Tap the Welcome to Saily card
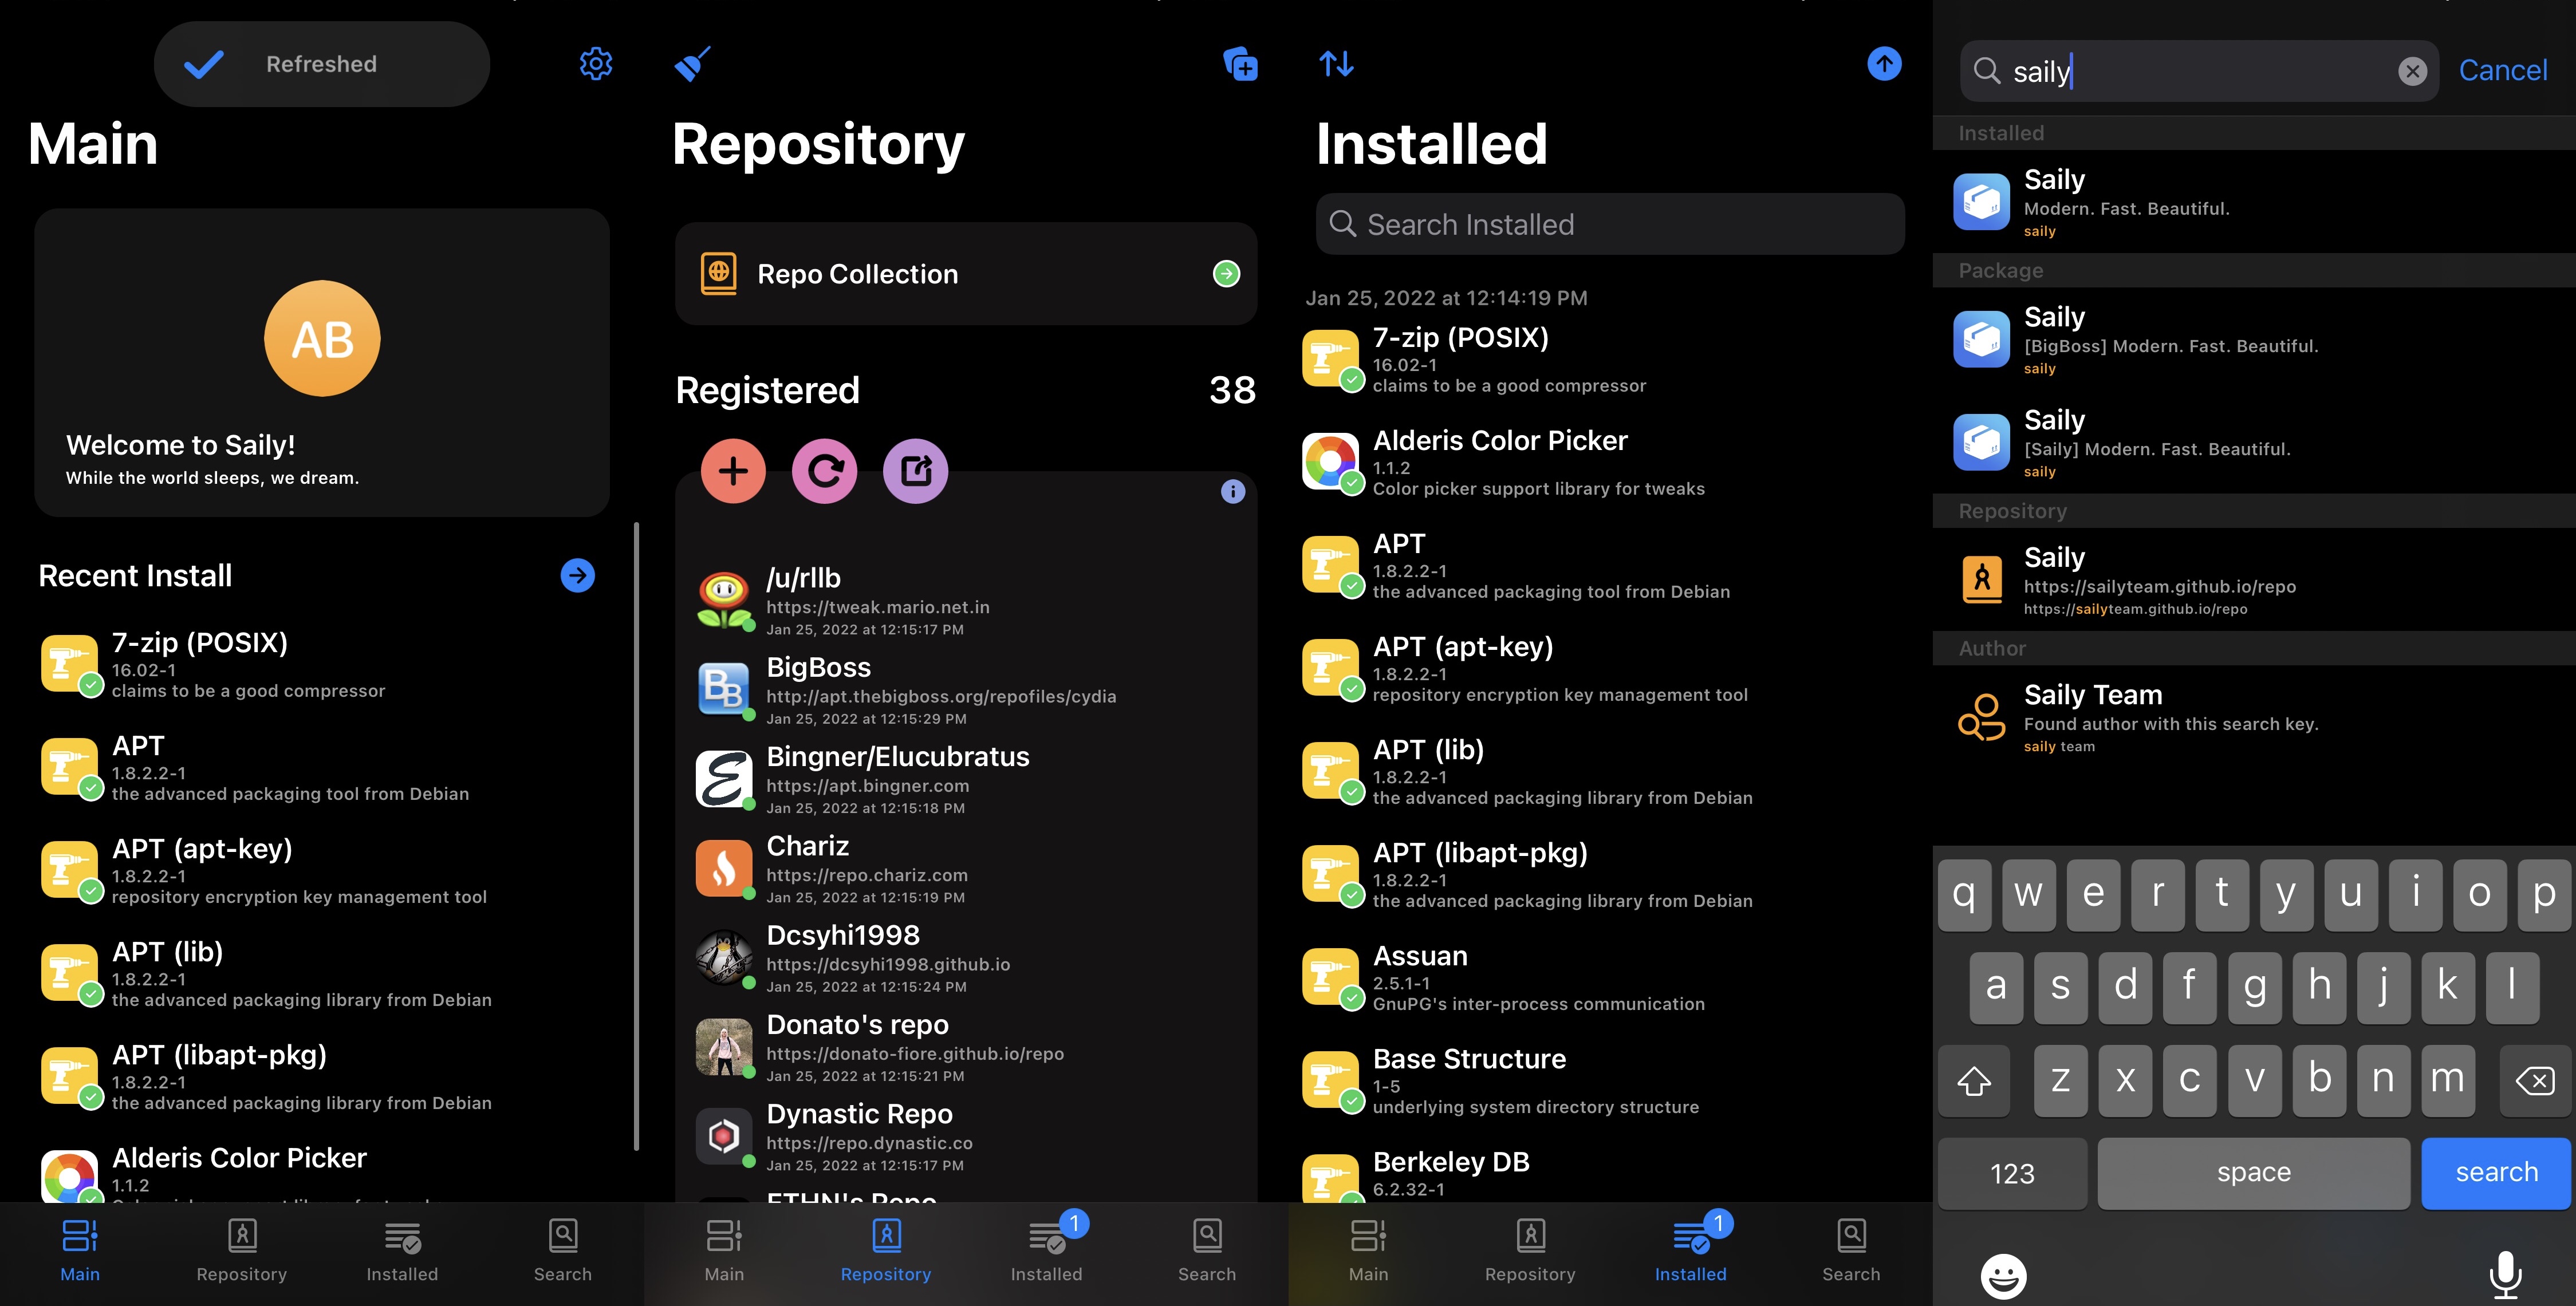Image resolution: width=2576 pixels, height=1306 pixels. 322,362
